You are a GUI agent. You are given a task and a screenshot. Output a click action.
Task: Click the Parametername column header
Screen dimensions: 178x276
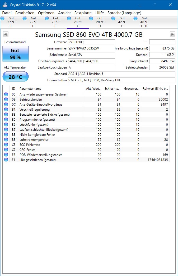tap(51, 89)
